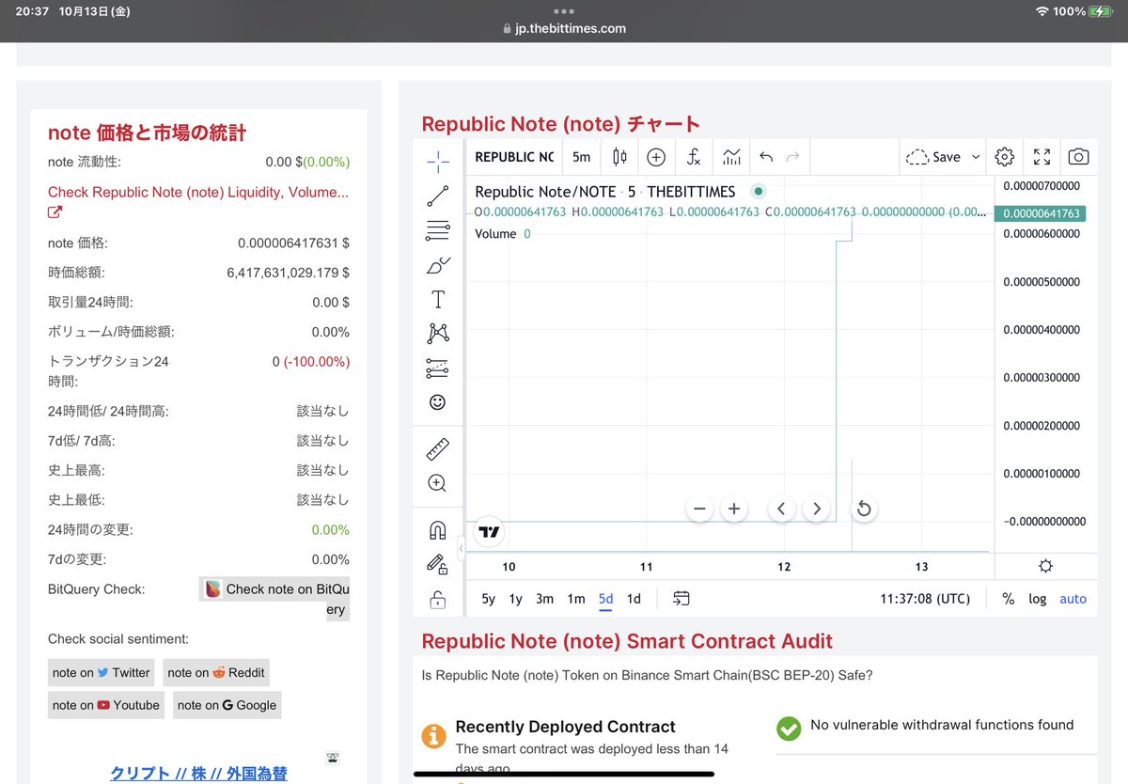1128x784 pixels.
Task: Open the chart patterns tool
Action: click(x=437, y=333)
